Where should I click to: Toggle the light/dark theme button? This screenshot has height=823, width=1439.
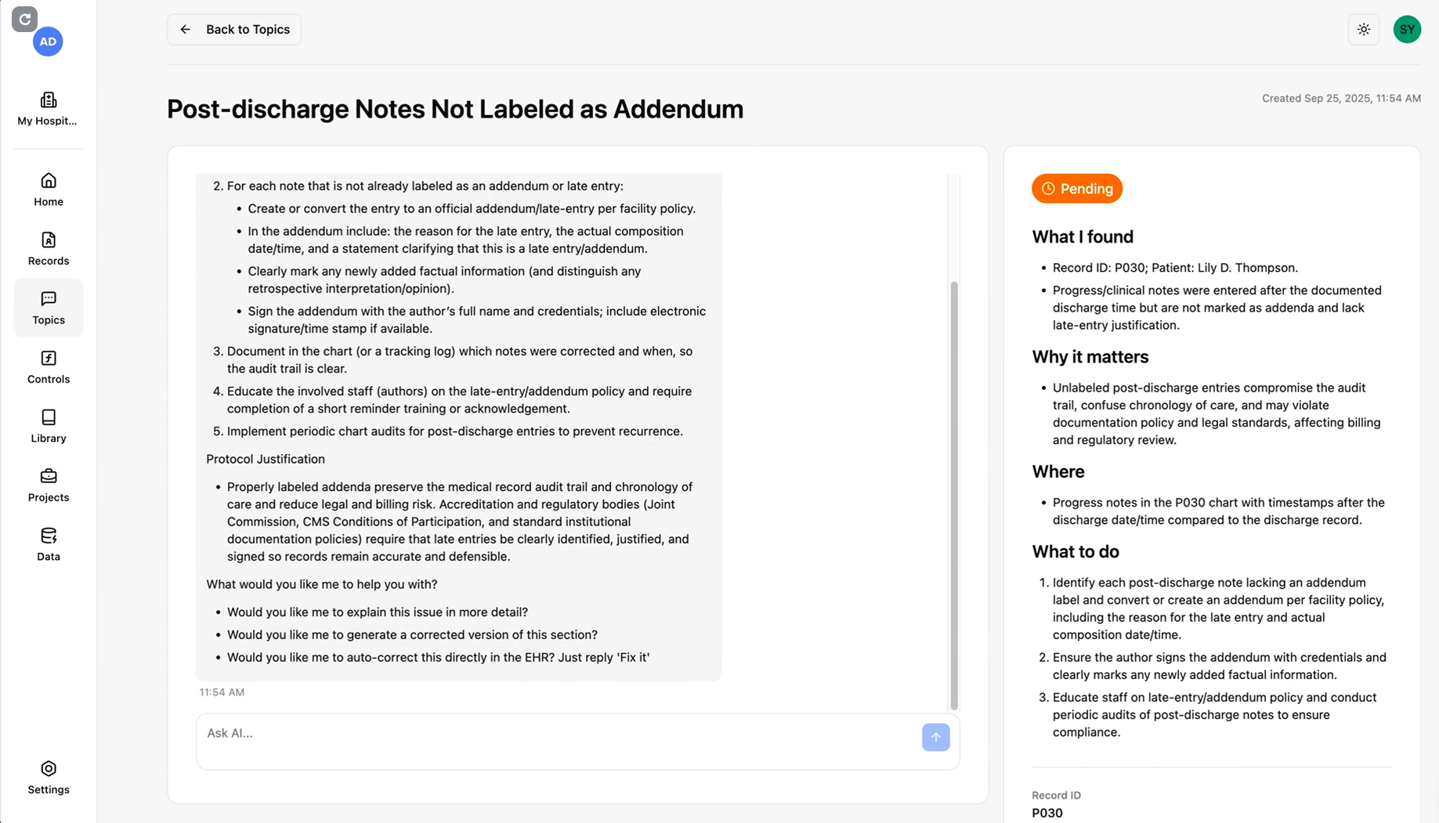[x=1363, y=30]
